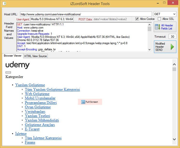Click down arrow of header field scrollbar
The height and width of the screenshot is (148, 180).
click(x=149, y=50)
